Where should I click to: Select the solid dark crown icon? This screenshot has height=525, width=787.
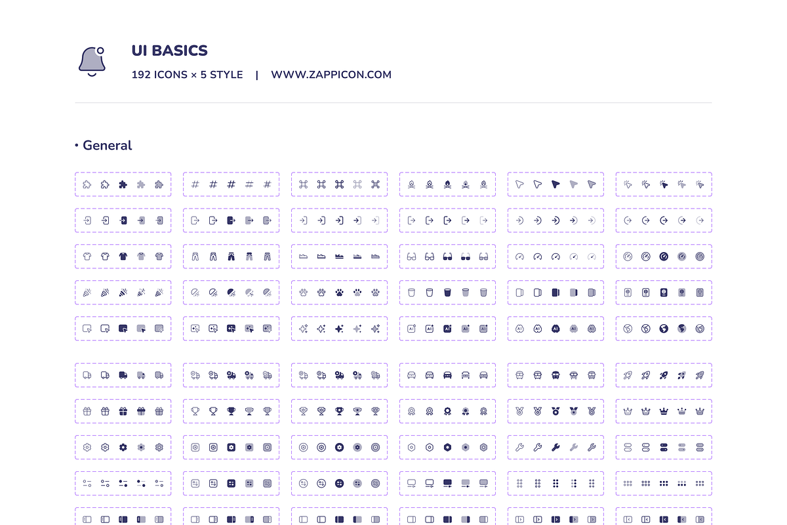tap(664, 411)
